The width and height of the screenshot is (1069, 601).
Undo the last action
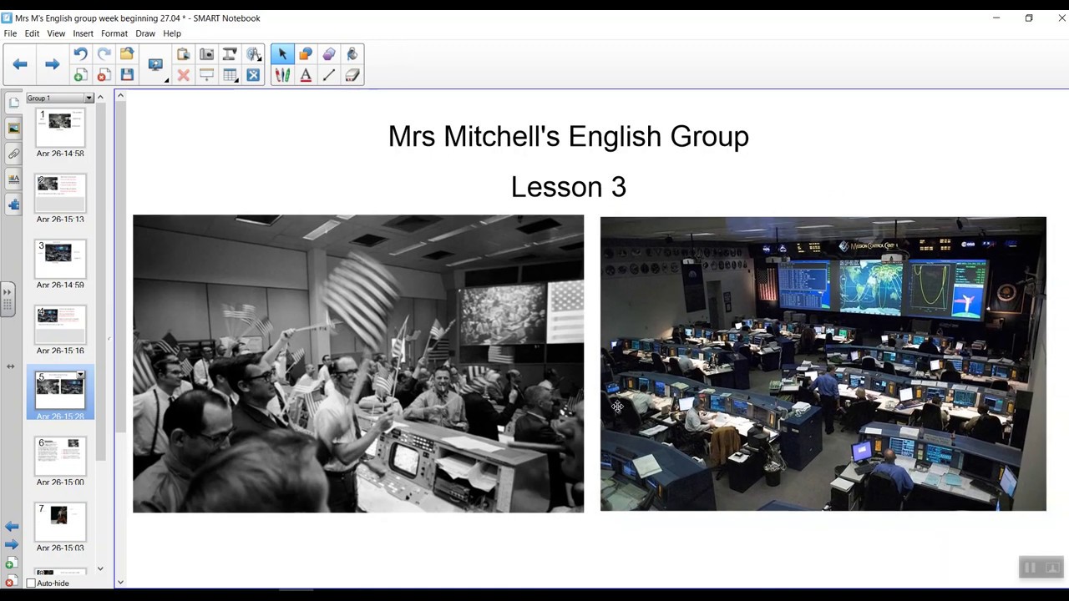[80, 54]
